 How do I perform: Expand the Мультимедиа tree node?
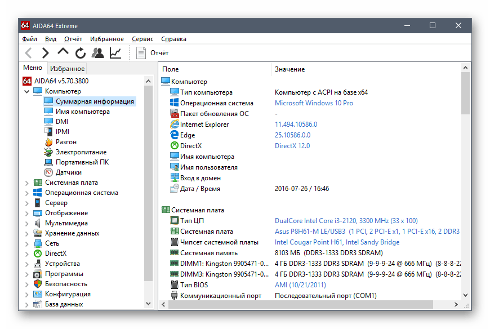(27, 223)
